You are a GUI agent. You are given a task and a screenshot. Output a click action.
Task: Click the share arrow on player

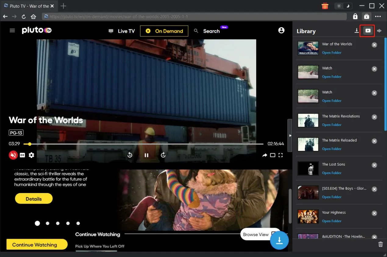(264, 155)
